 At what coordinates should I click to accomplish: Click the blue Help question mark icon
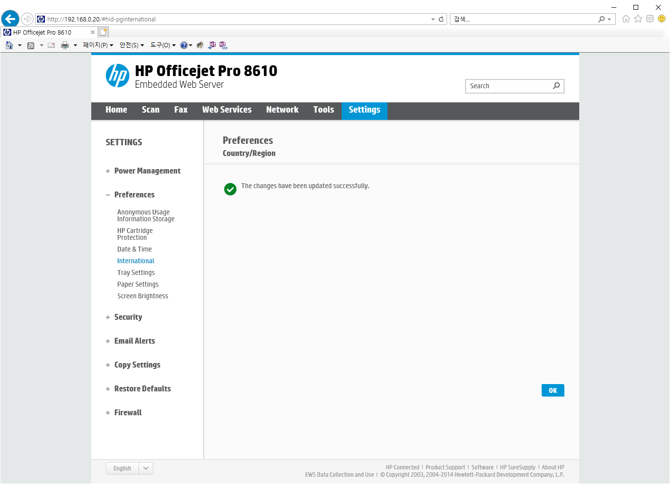184,45
